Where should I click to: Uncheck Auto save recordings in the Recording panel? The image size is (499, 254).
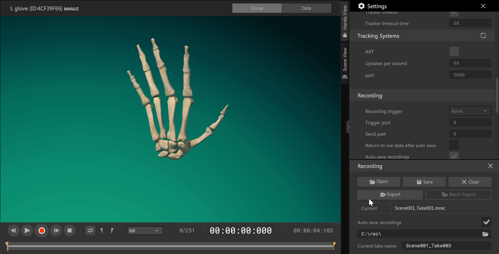[x=486, y=222]
